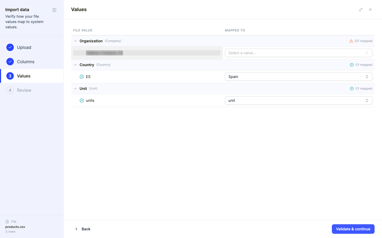Click the Import data heading

pos(17,10)
